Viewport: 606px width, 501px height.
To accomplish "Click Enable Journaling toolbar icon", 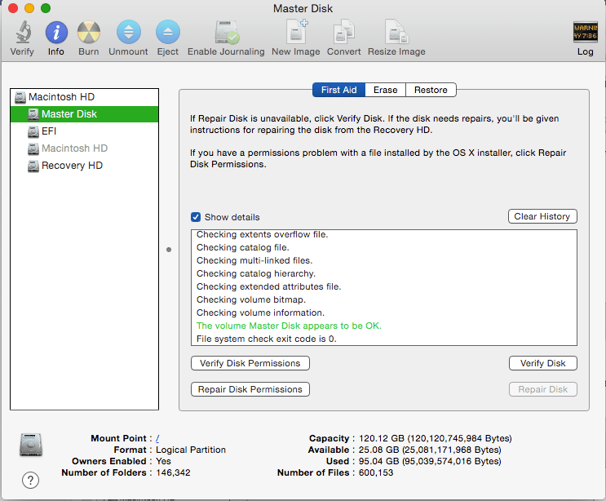I will [227, 32].
